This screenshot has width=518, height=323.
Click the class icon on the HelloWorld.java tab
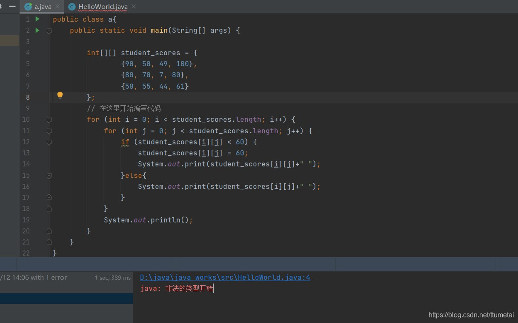[72, 6]
